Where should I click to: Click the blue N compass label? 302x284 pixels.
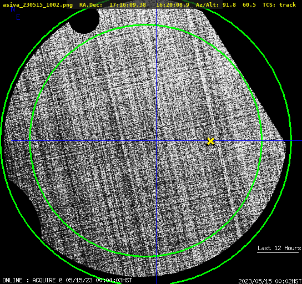click(x=13, y=9)
